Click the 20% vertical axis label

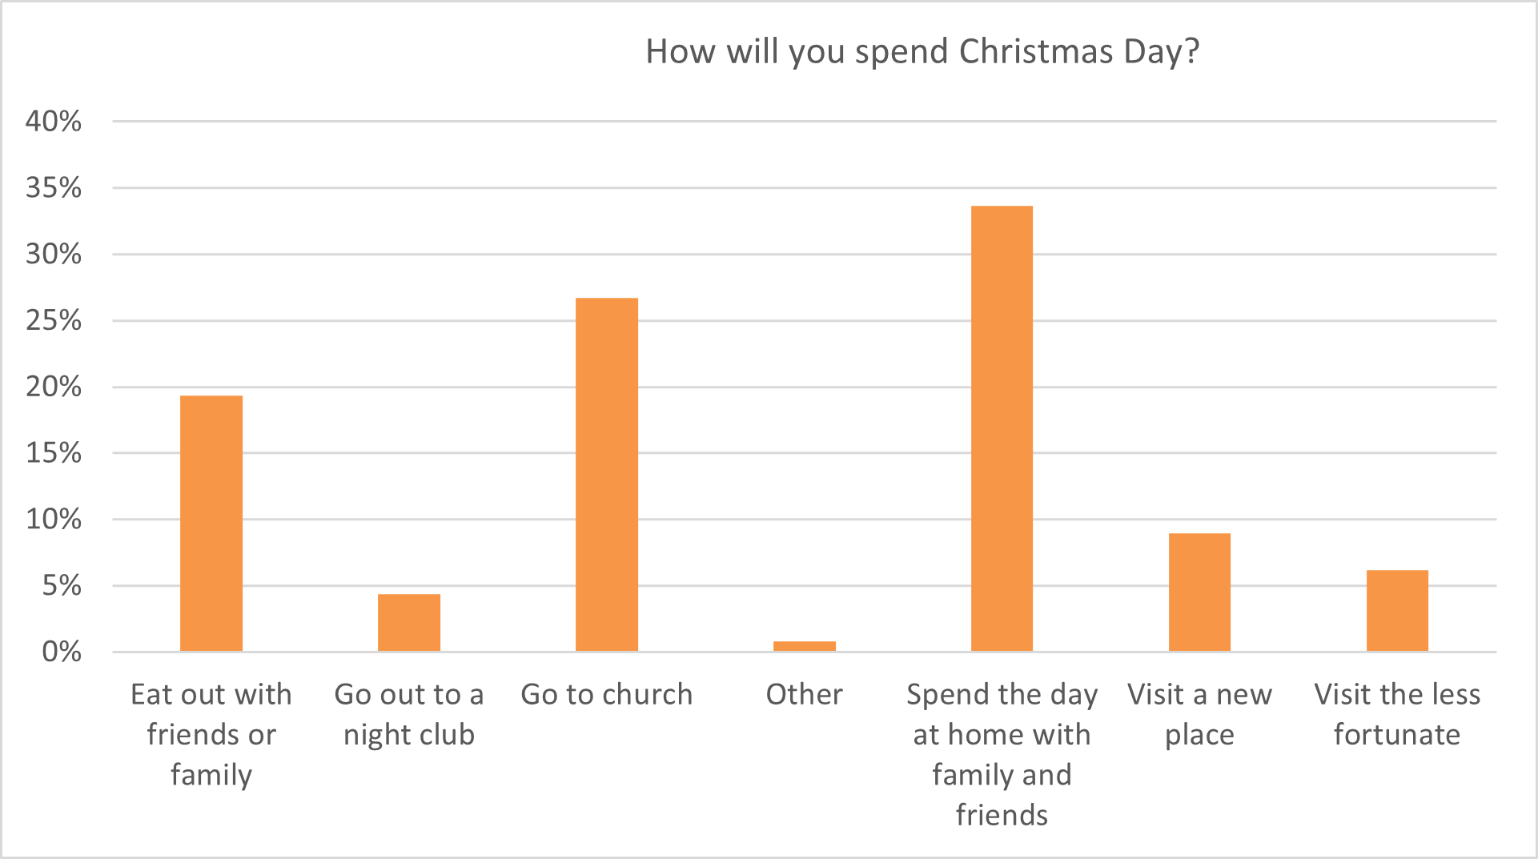pos(54,387)
